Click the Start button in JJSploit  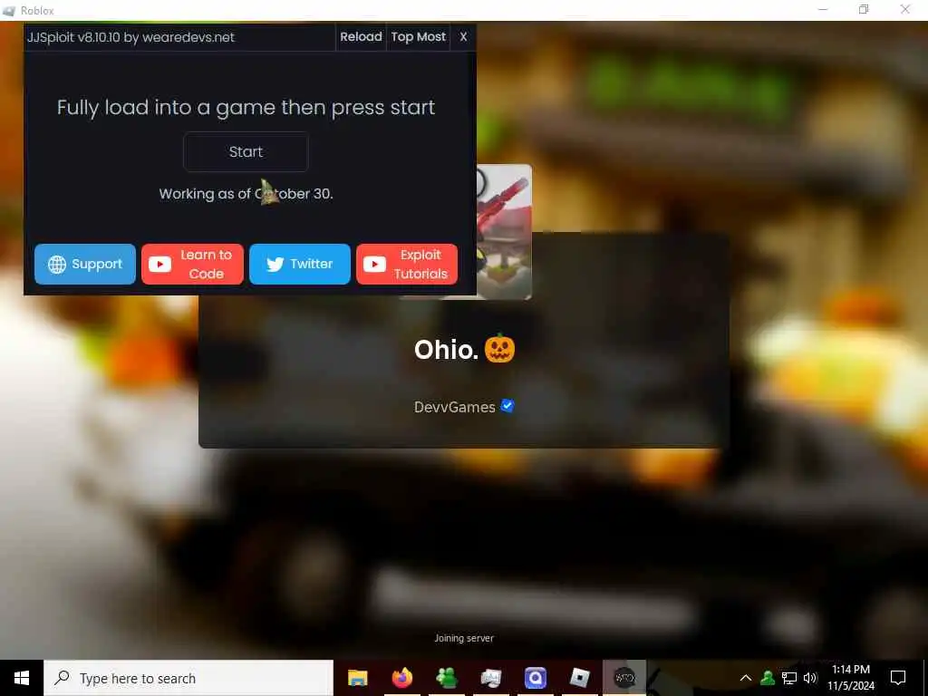tap(246, 152)
